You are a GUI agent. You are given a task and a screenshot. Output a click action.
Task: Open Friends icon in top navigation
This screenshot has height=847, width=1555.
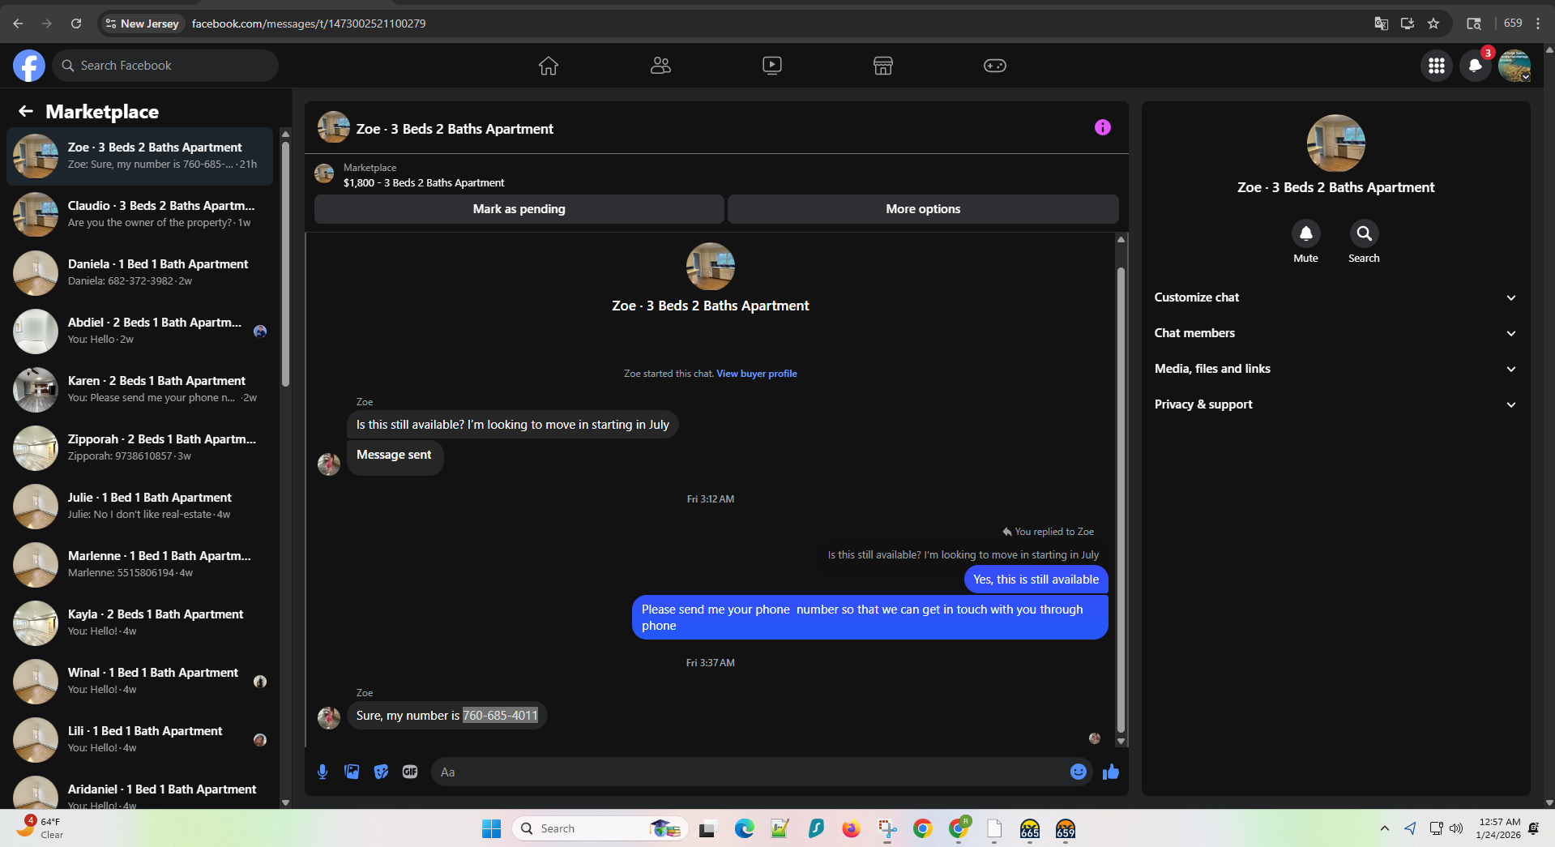pos(660,66)
